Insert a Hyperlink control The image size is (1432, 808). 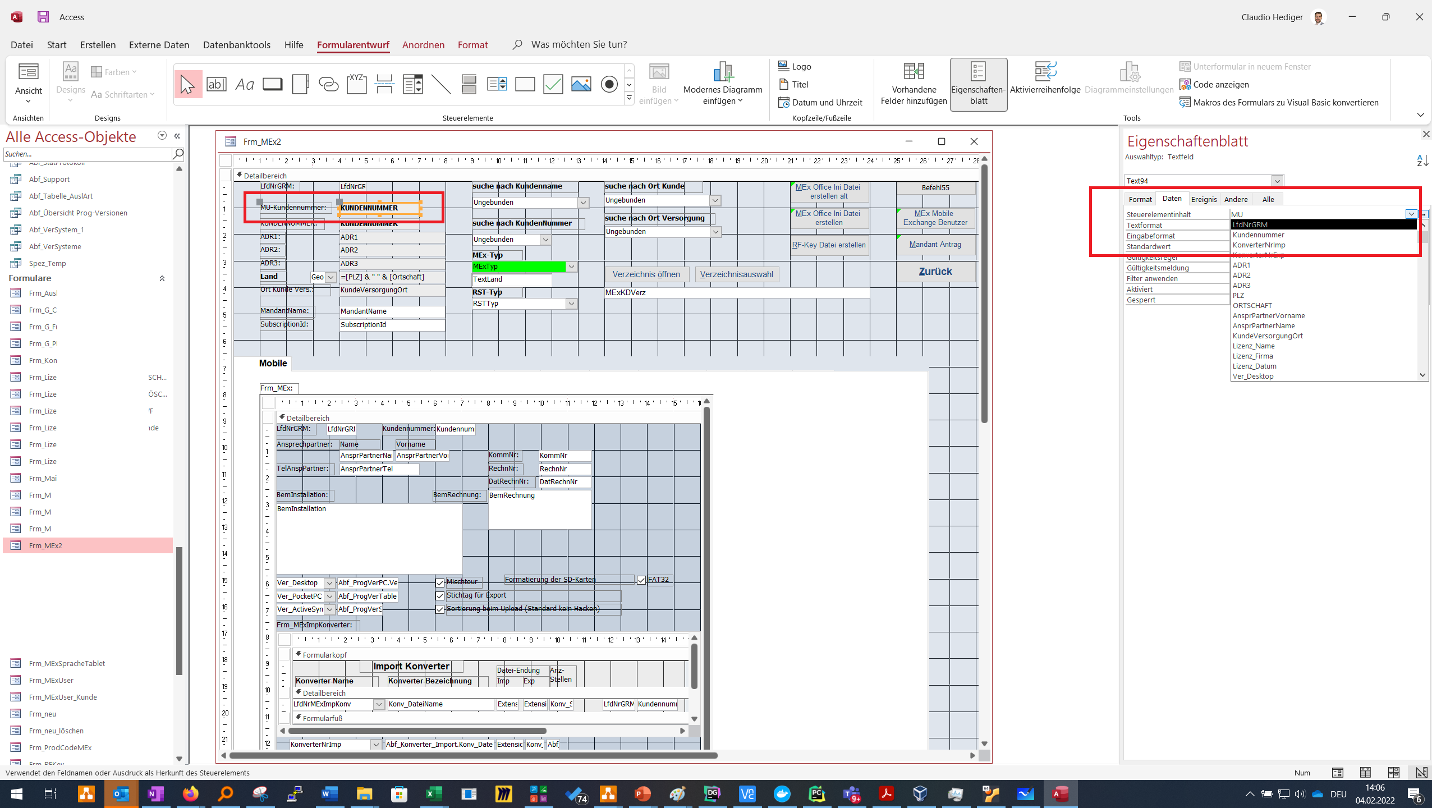pyautogui.click(x=329, y=84)
